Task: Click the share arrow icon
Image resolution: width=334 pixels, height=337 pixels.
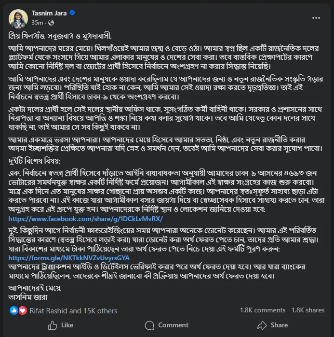Action: (x=262, y=325)
